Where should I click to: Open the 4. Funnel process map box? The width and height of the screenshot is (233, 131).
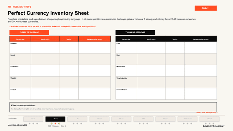[99, 119]
